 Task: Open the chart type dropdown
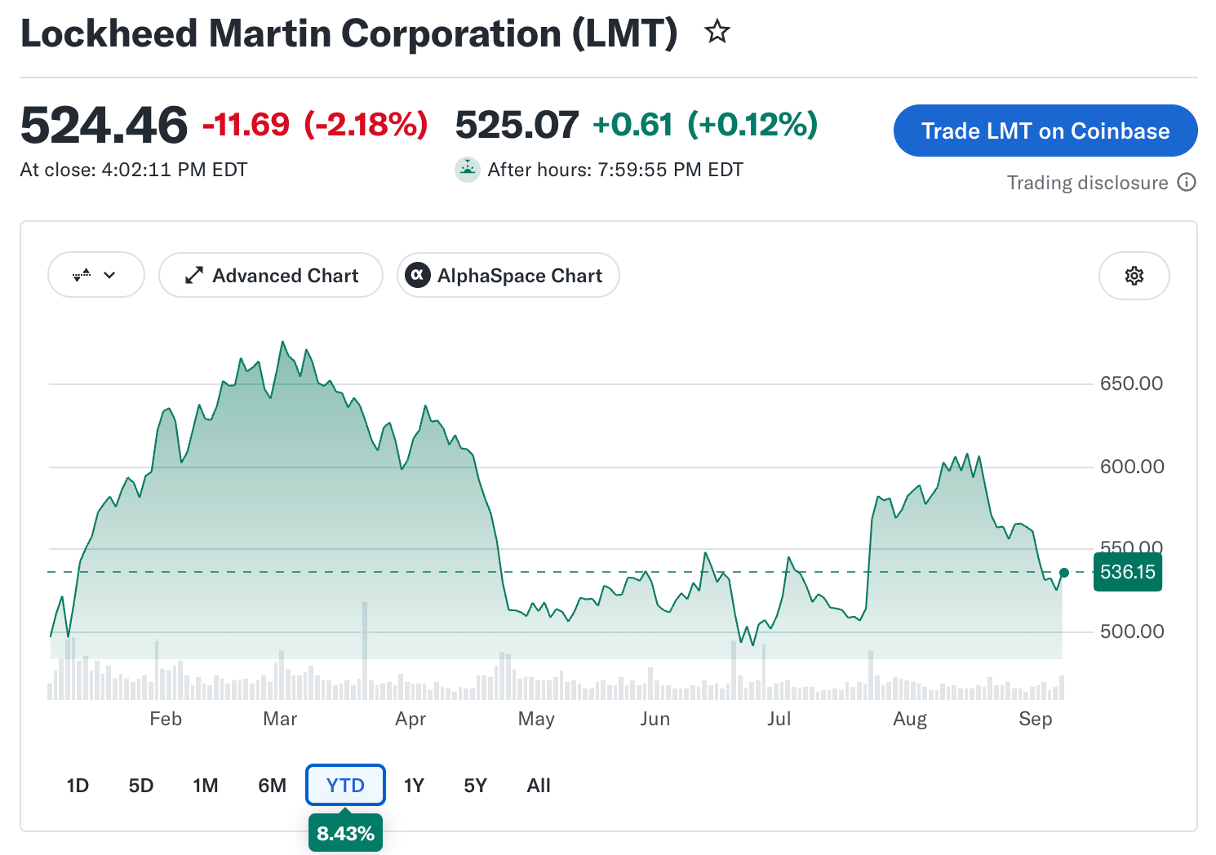96,275
